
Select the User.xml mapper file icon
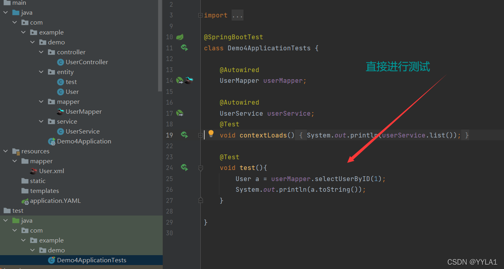point(34,171)
